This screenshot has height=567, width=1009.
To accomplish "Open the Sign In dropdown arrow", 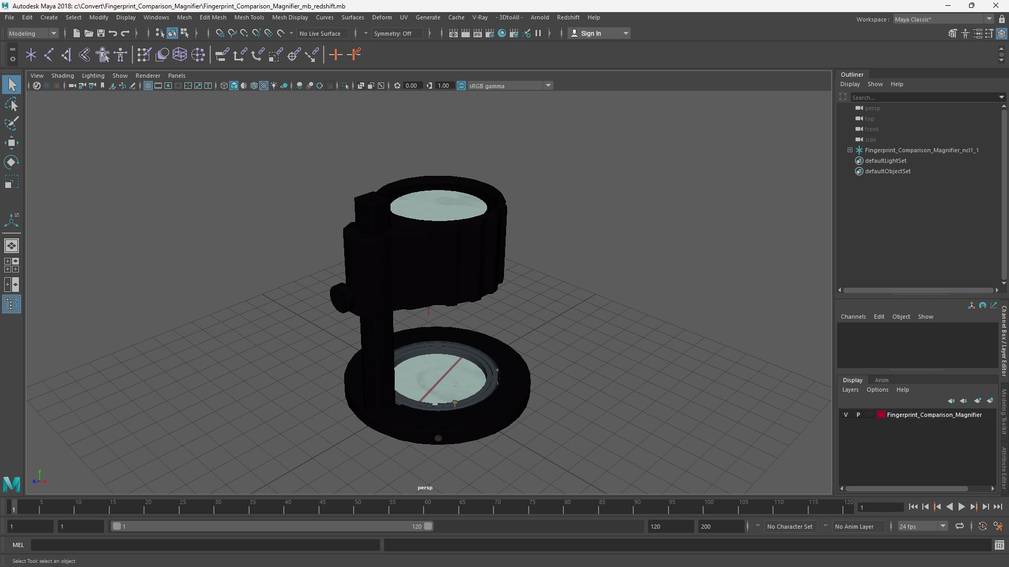I will tap(626, 33).
